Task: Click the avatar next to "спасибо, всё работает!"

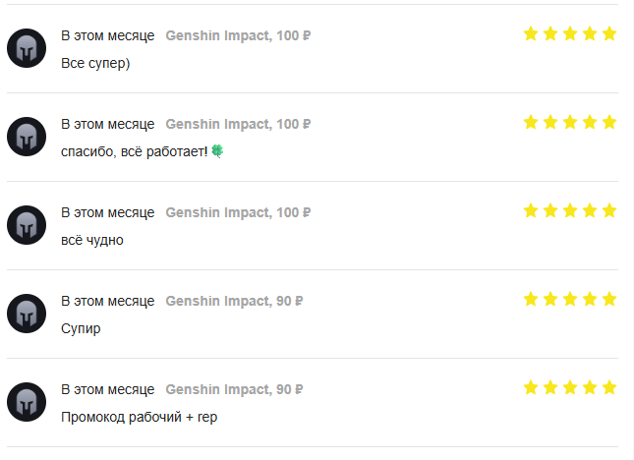Action: [27, 137]
